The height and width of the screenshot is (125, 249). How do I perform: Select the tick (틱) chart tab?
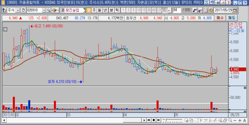point(117,10)
